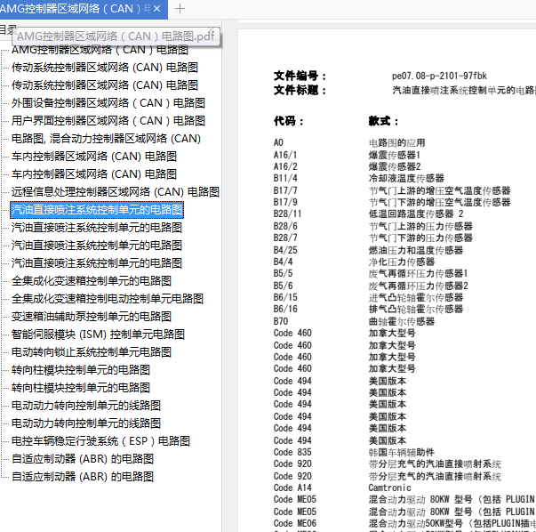This screenshot has width=536, height=532.
Task: Click Code 835 entry
Action: (x=292, y=452)
